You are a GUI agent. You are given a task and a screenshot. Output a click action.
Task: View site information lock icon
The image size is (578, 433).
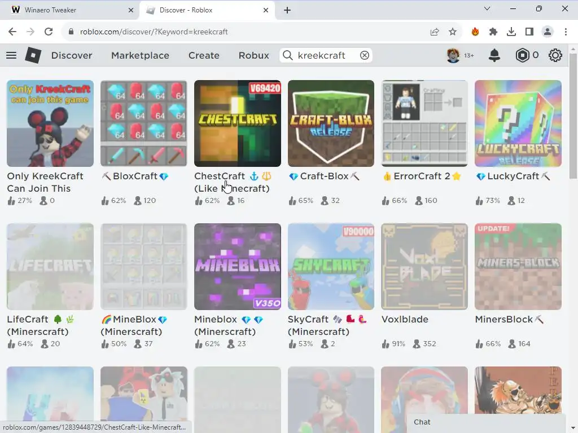(x=71, y=32)
